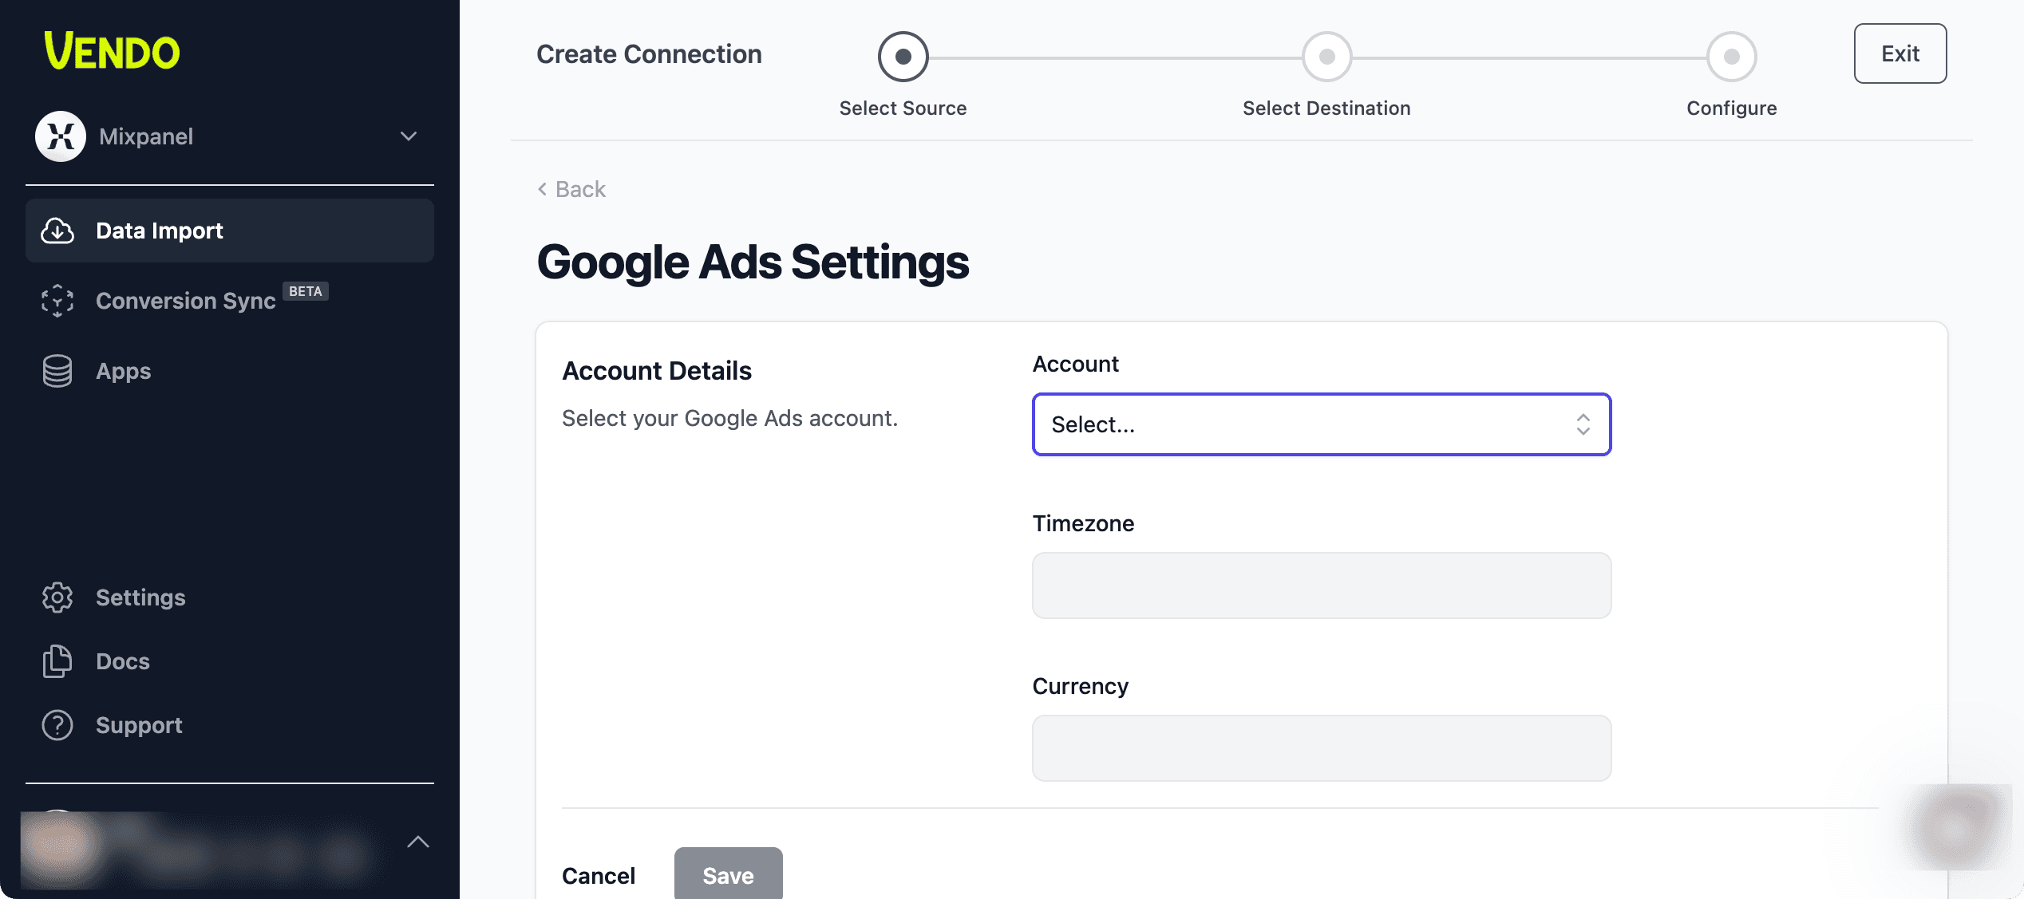This screenshot has height=899, width=2024.
Task: Click the Settings gear icon
Action: (x=57, y=597)
